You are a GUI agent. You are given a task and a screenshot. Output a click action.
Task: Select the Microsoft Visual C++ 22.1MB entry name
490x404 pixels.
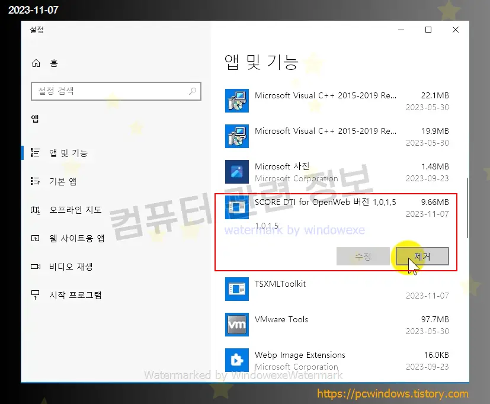(325, 95)
